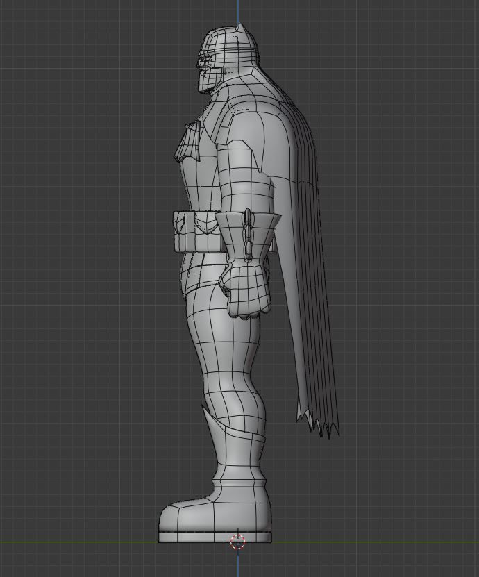Click the gauntlet fin on the forearm
Viewport: 479px width, 577px height.
coord(248,235)
